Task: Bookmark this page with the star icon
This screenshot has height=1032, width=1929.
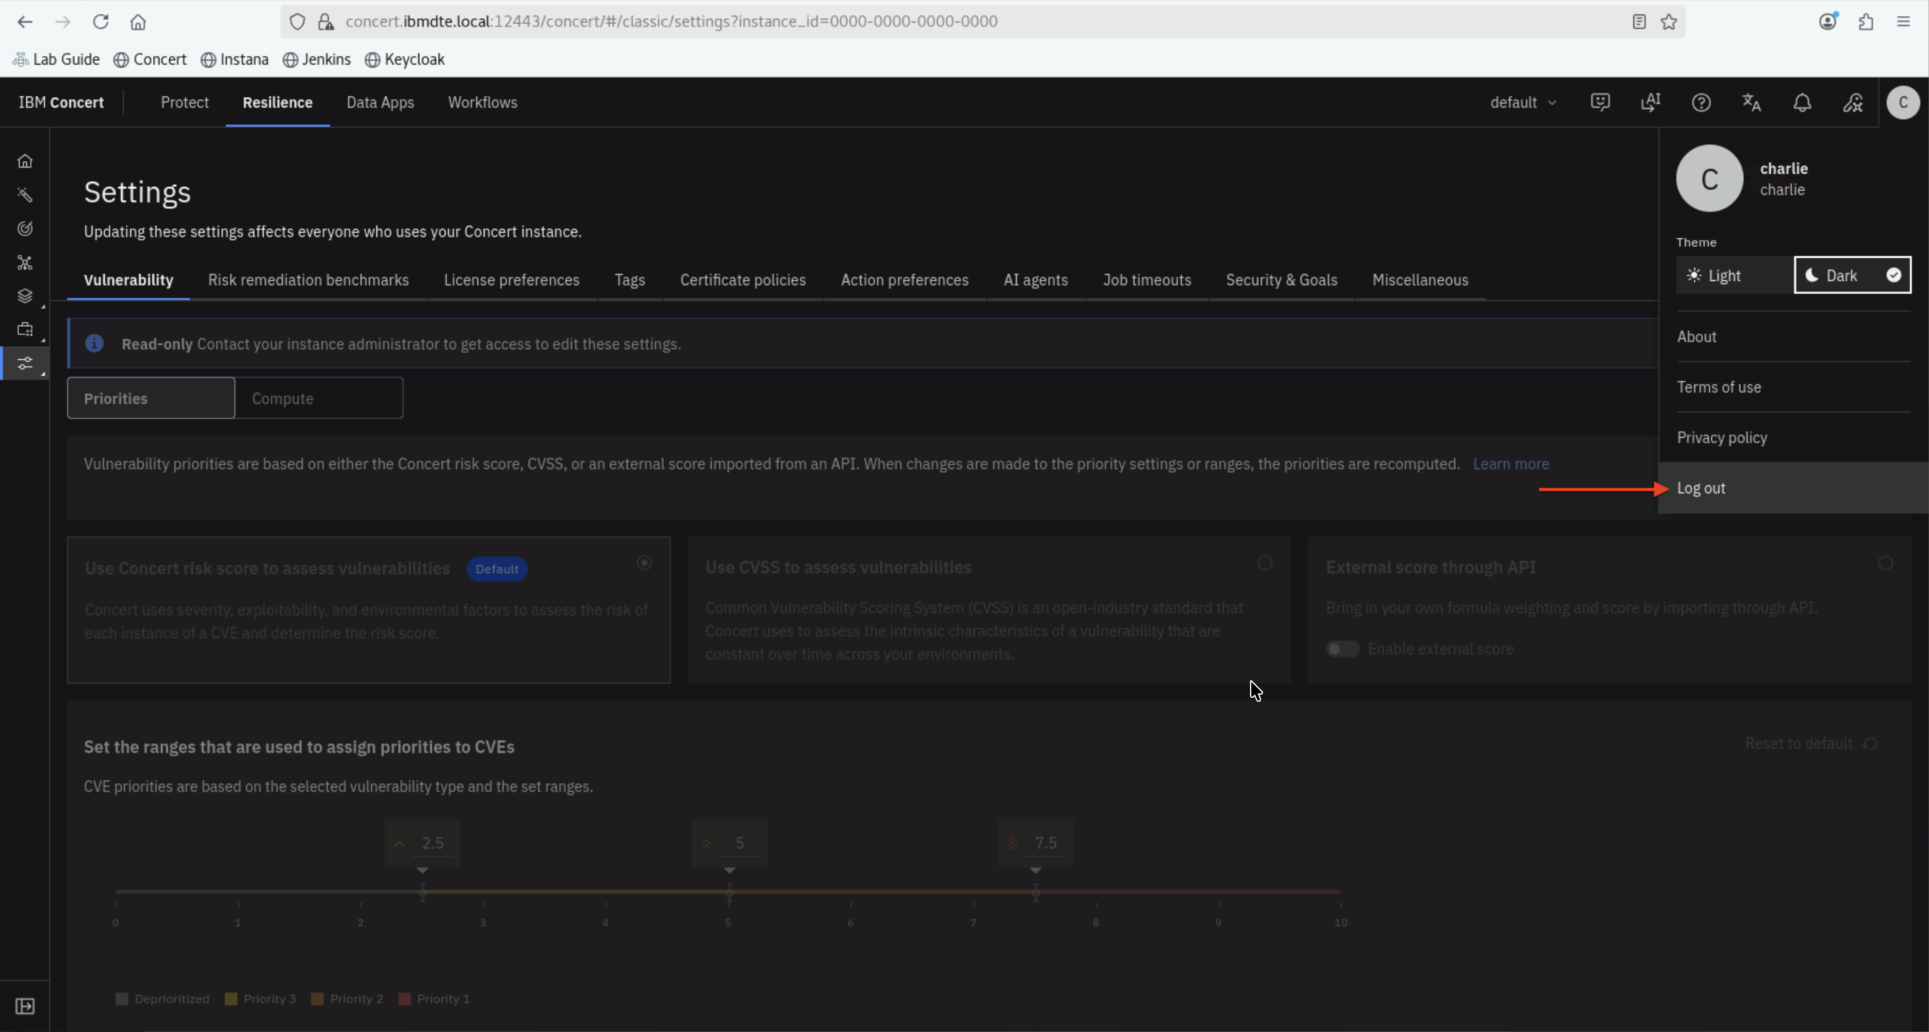Action: [x=1669, y=22]
